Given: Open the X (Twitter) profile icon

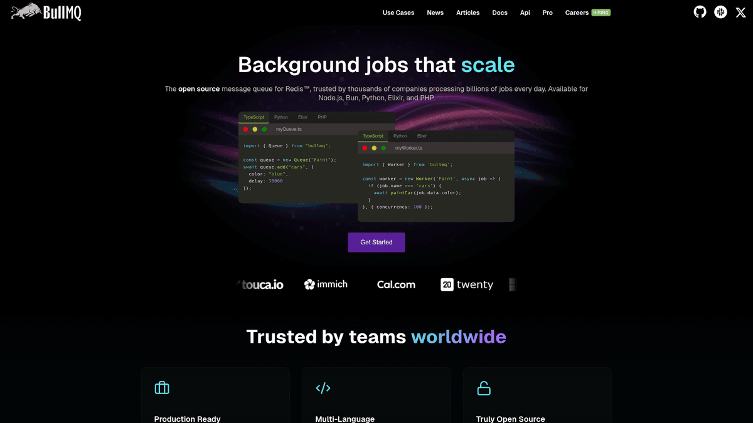Looking at the screenshot, I should [x=740, y=12].
